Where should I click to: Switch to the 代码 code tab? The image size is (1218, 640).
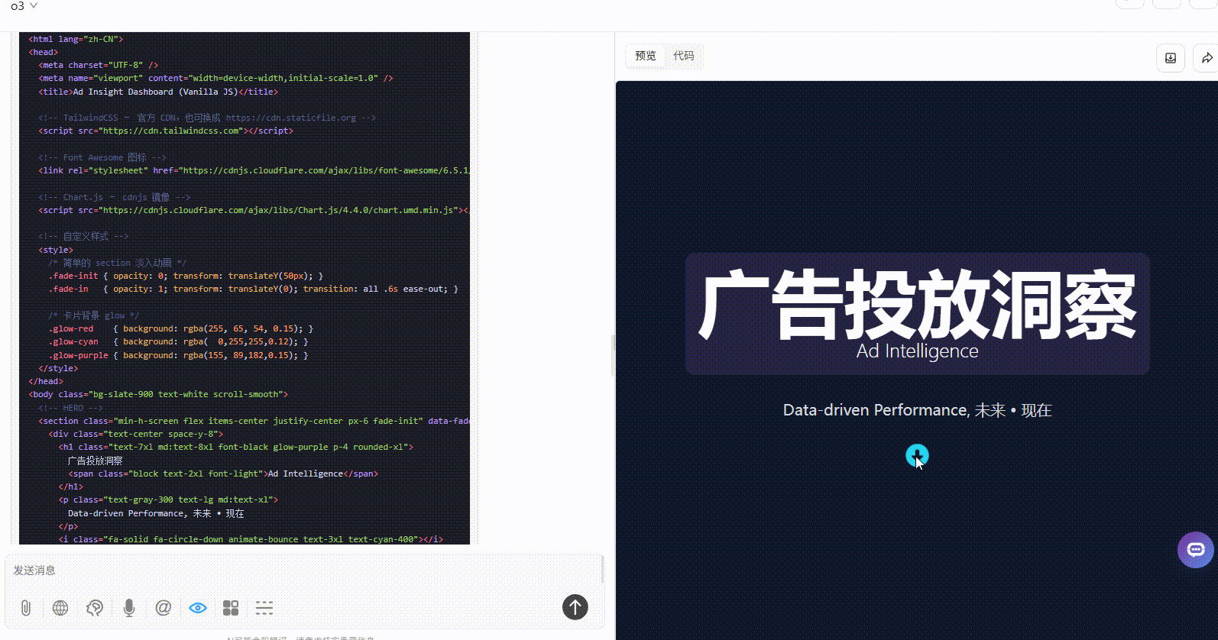(x=684, y=56)
